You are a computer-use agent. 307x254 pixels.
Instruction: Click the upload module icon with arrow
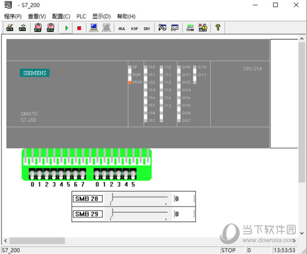pyautogui.click(x=22, y=28)
